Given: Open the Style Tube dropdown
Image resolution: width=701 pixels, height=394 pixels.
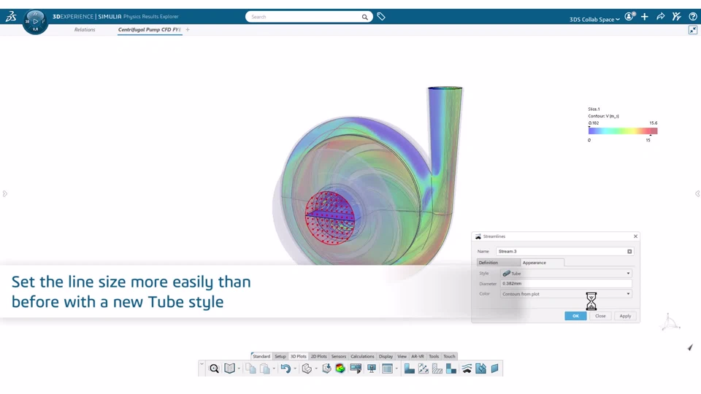Looking at the screenshot, I should click(566, 274).
